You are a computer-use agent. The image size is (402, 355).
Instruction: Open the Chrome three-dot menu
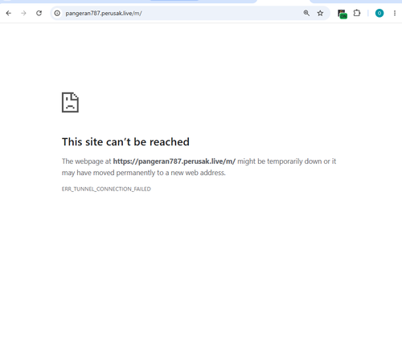tap(395, 13)
